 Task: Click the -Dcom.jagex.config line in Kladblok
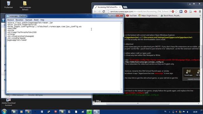44,27
